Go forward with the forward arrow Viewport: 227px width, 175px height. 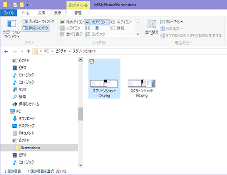(x=15, y=52)
